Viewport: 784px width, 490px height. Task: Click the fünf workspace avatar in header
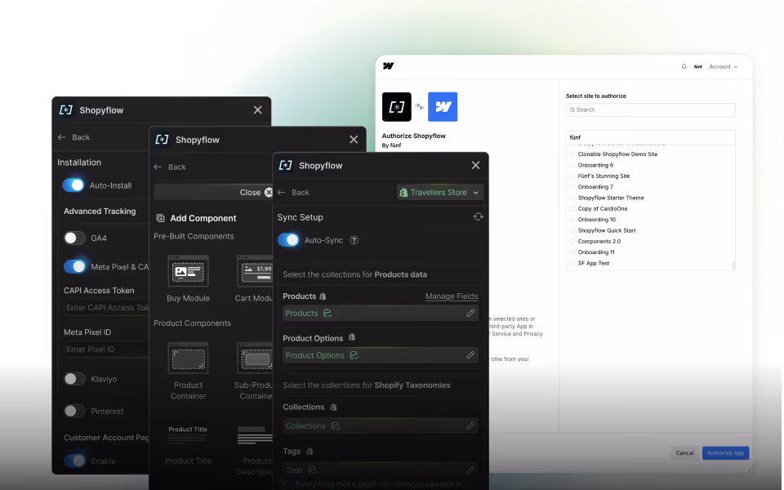point(698,66)
